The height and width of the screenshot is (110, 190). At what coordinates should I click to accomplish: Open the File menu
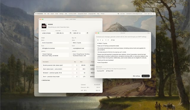click(x=45, y=14)
